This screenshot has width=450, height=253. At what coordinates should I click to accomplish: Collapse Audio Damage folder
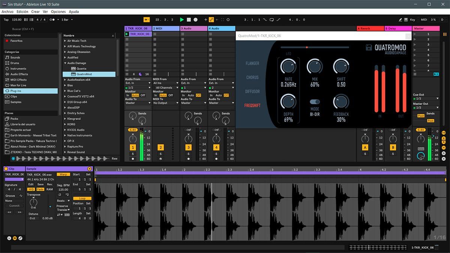tap(65, 63)
